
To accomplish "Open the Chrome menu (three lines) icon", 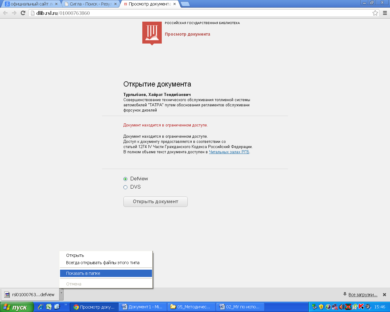I will [385, 13].
